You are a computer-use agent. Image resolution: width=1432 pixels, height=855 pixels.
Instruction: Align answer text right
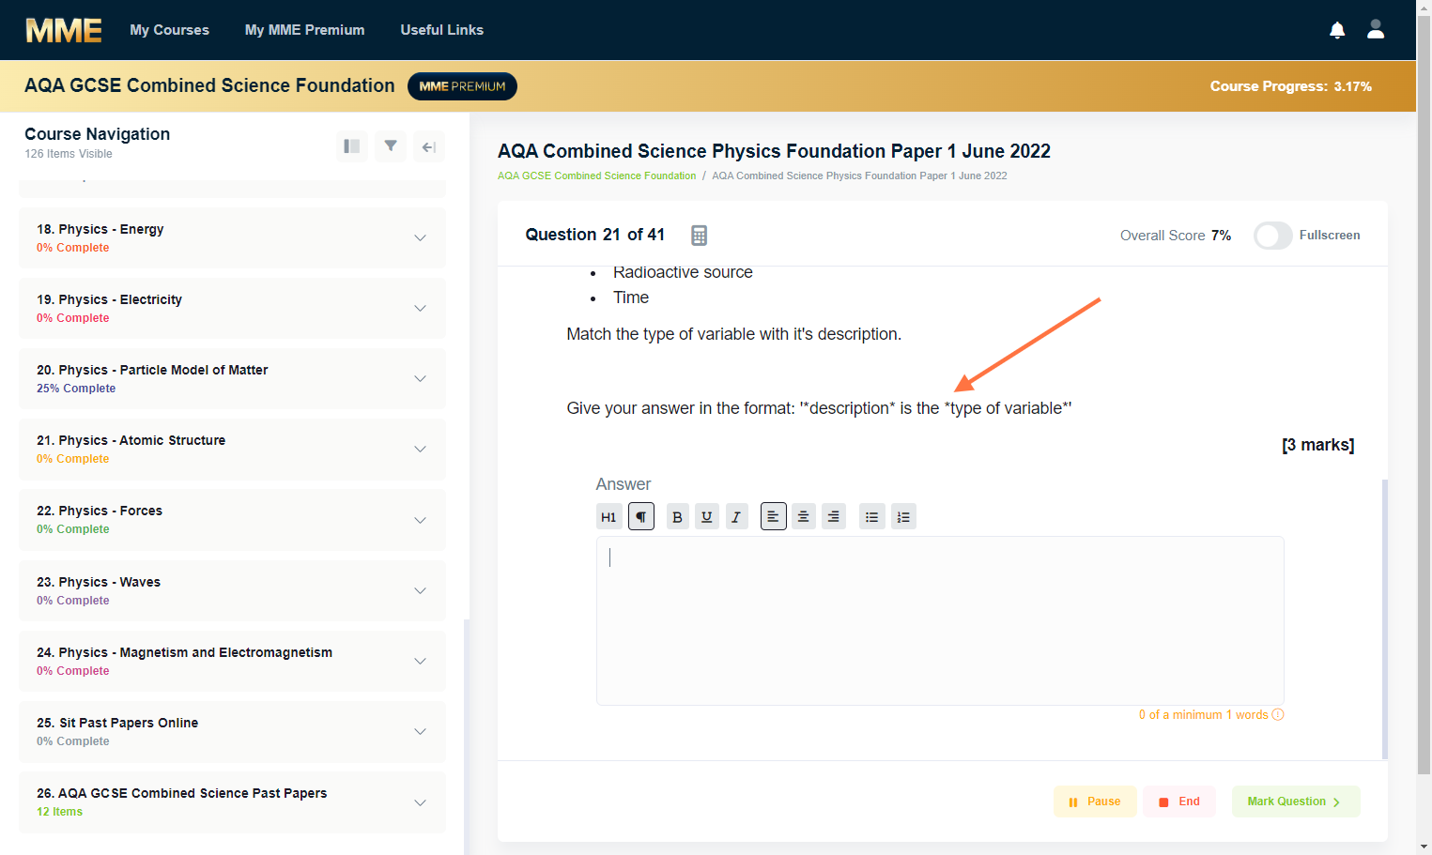(x=834, y=516)
